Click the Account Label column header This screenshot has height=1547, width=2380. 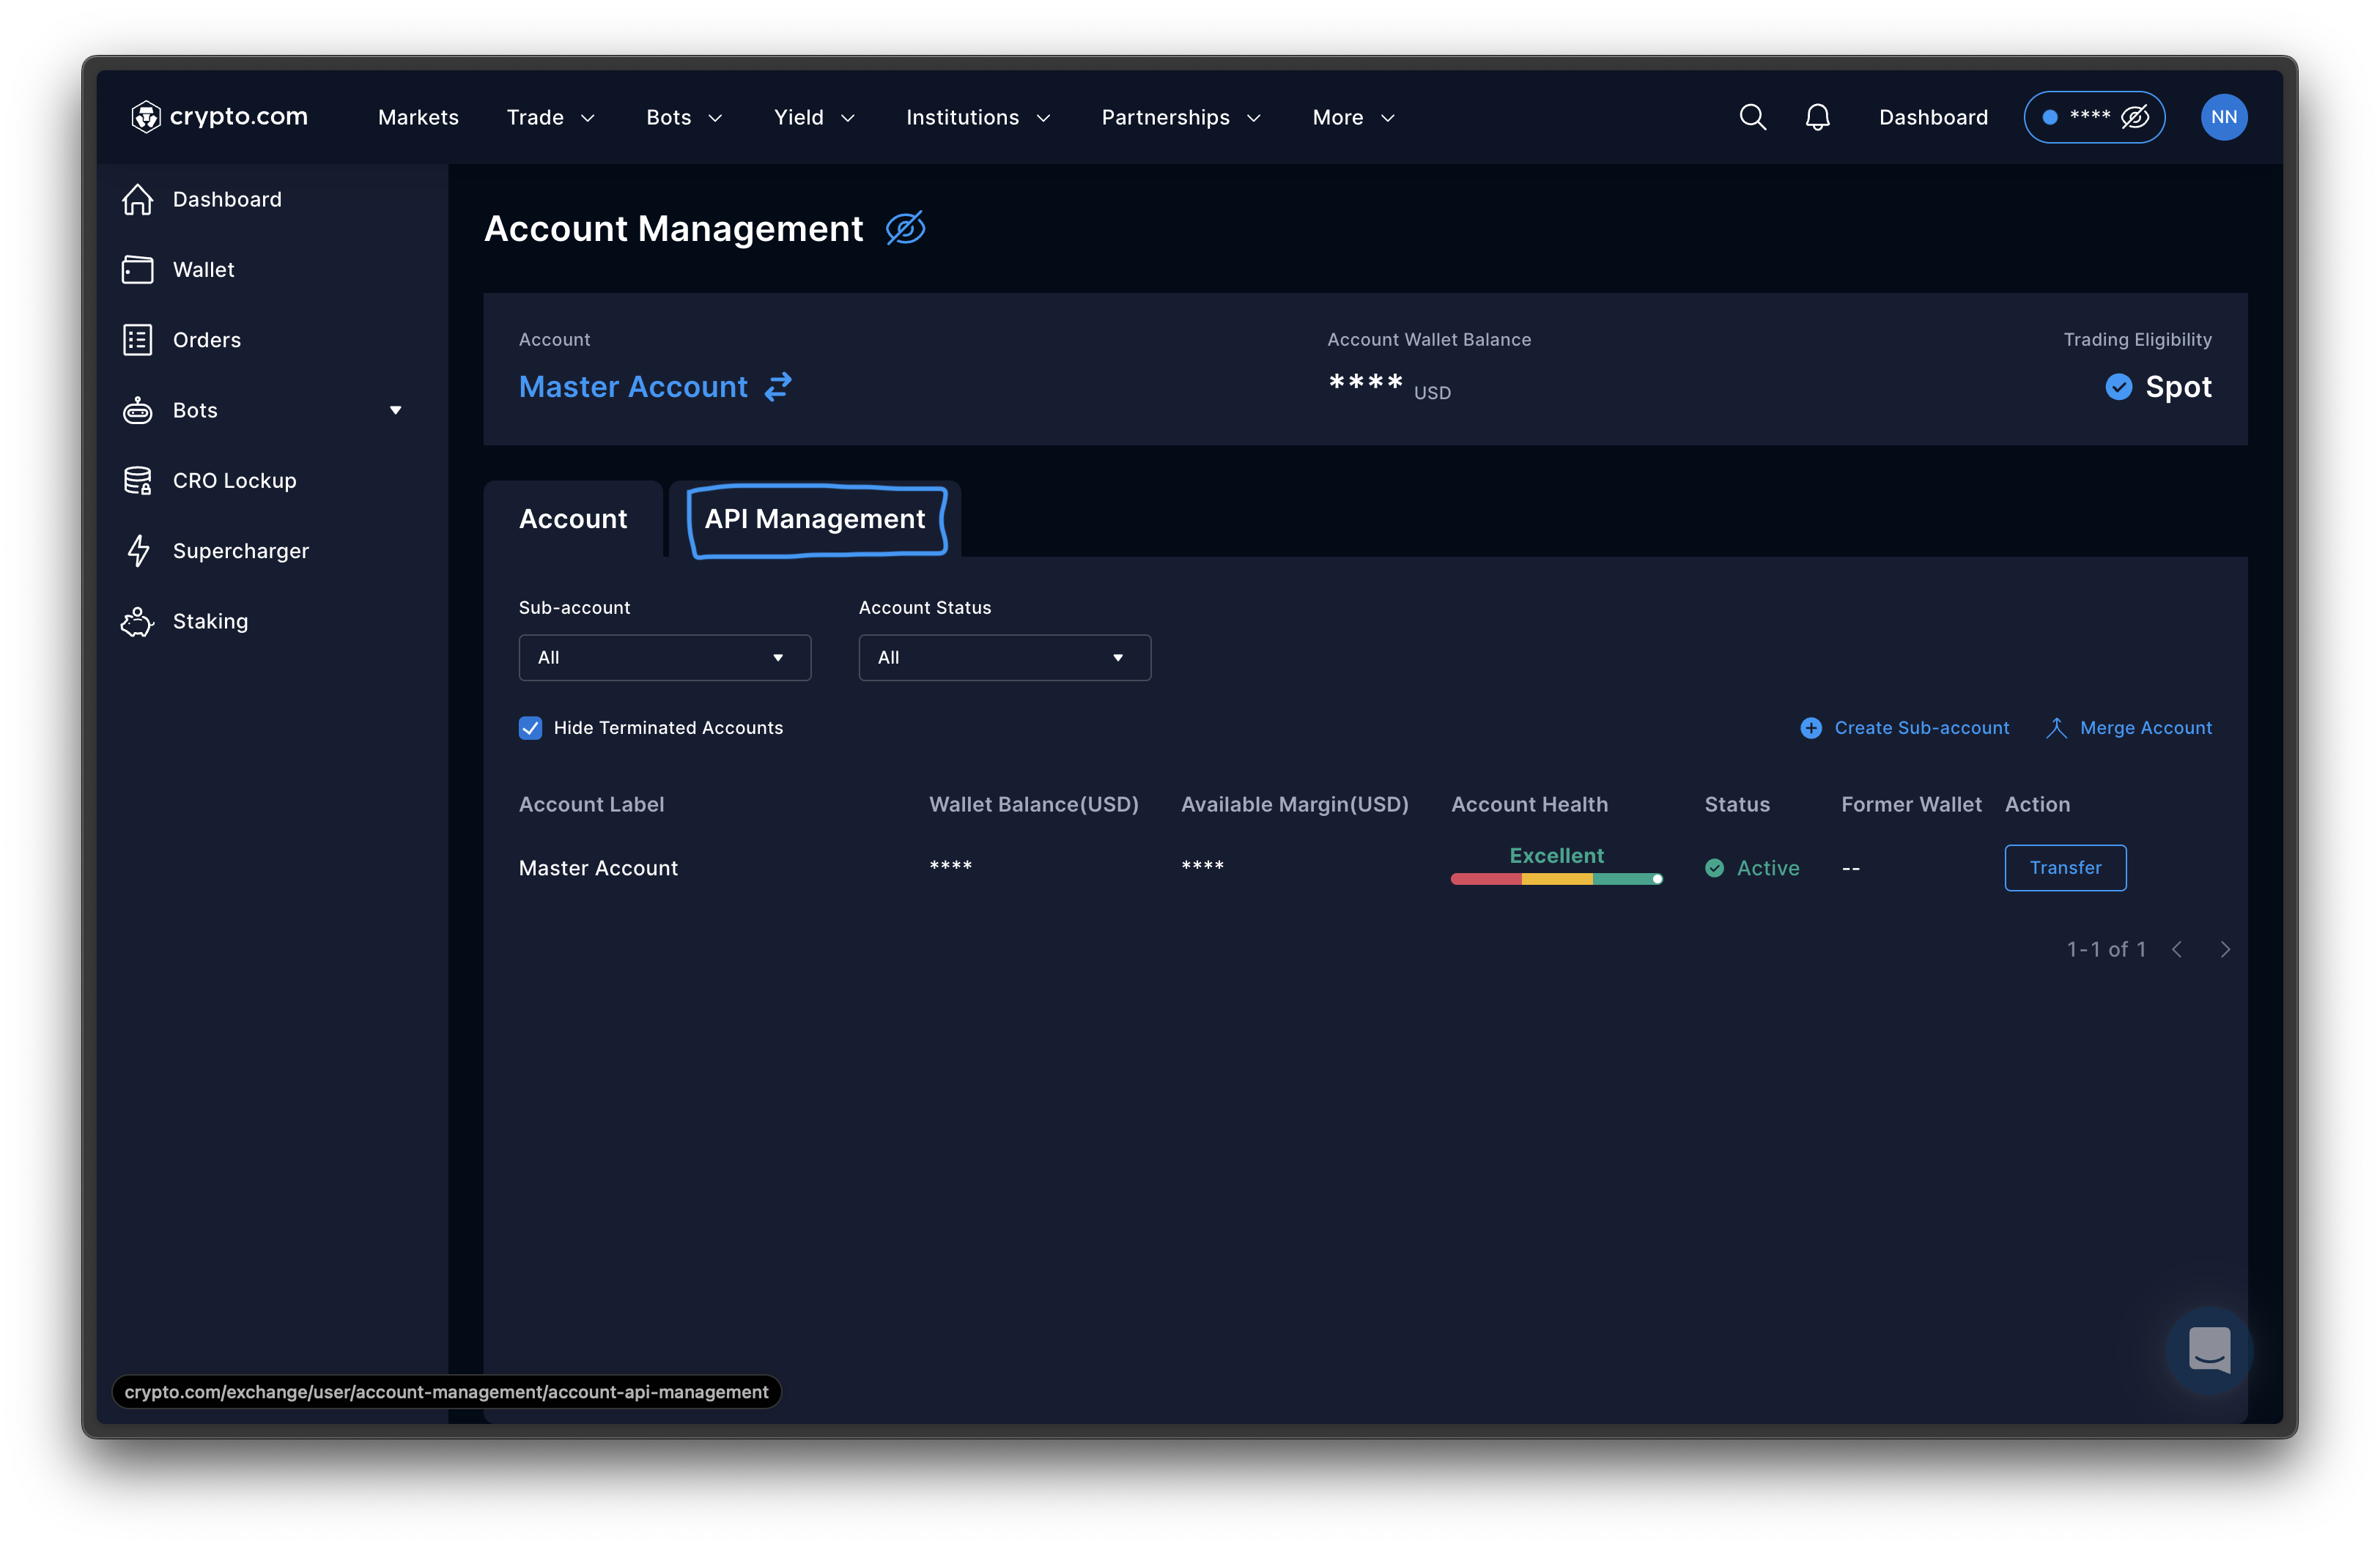click(x=591, y=804)
